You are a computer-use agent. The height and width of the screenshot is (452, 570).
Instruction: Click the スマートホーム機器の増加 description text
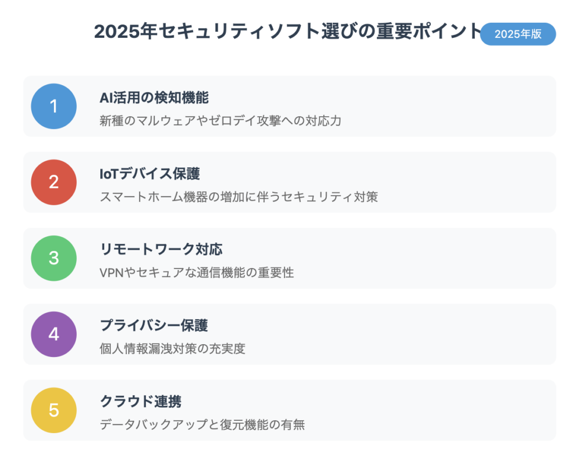pos(239,197)
